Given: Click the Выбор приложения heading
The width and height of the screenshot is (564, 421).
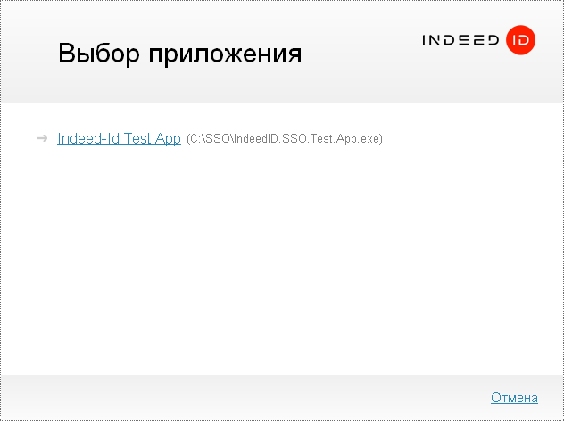Looking at the screenshot, I should point(179,54).
